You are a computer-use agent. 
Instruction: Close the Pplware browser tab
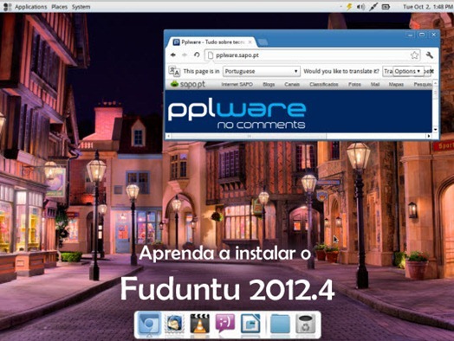click(x=250, y=42)
